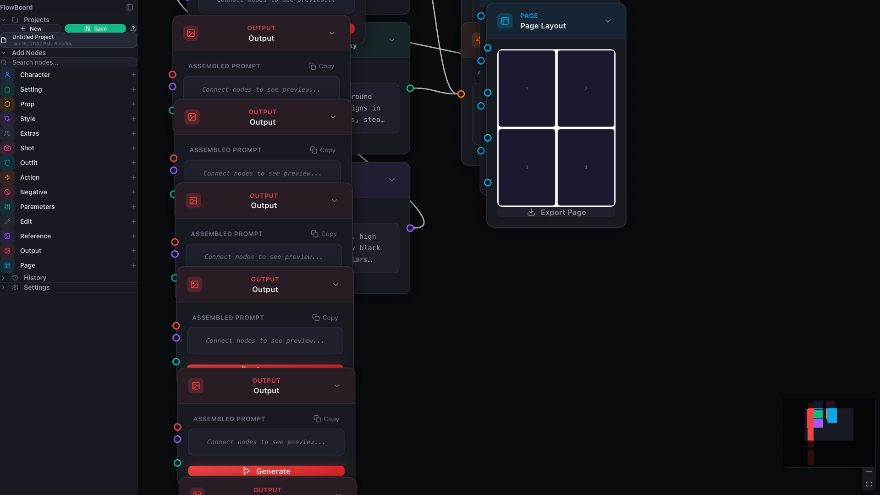
Task: Click the export upload icon beside Save
Action: coord(133,28)
